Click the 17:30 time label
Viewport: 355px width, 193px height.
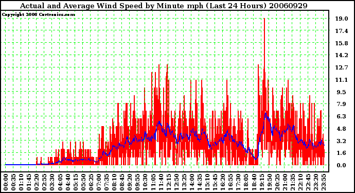(238, 182)
